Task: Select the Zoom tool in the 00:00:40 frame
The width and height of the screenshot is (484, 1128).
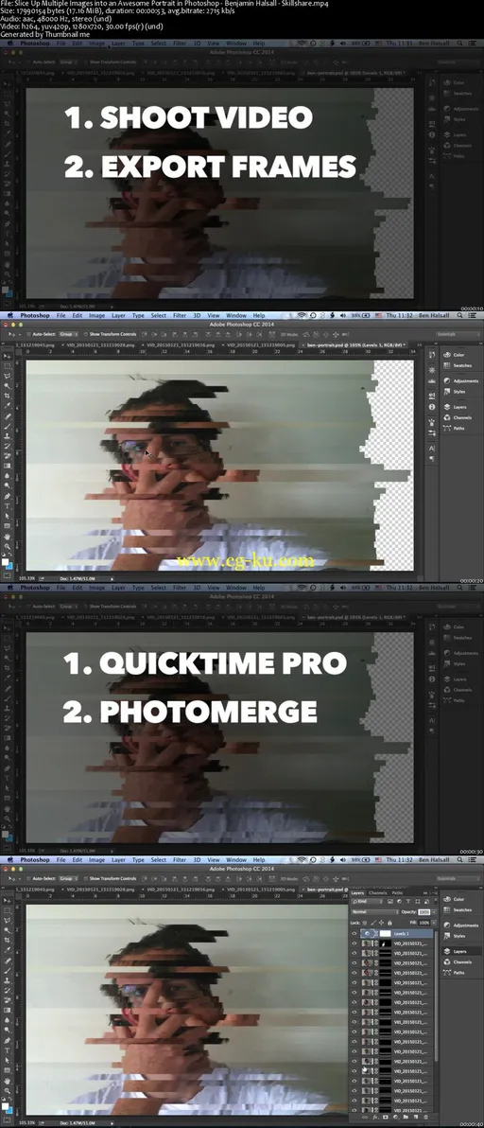Action: [x=8, y=1090]
